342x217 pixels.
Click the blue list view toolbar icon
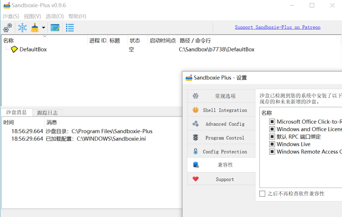point(70,28)
